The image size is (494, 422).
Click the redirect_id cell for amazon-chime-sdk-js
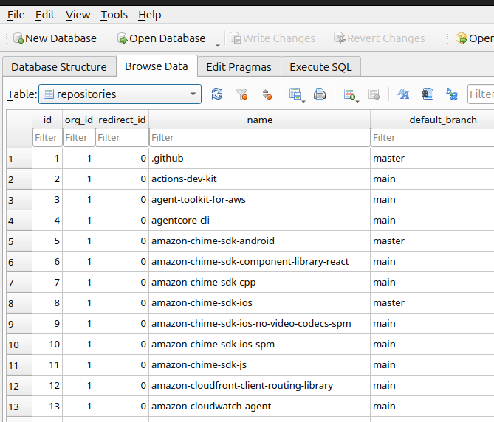122,365
